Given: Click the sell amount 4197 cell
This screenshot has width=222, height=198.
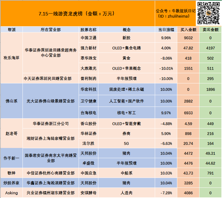Looking at the screenshot, I should pyautogui.click(x=210, y=48).
